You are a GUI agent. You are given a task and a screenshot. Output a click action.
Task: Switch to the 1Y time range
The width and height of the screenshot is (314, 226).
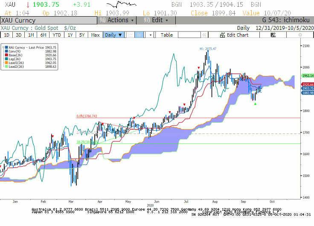tap(70, 35)
